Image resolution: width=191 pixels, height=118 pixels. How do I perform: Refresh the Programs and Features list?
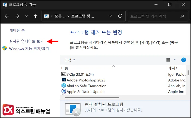tap(120, 16)
